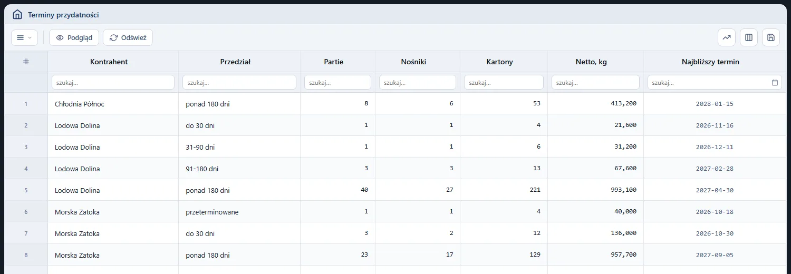This screenshot has height=274, width=791.
Task: Click Nośniki value 17
Action: pos(450,255)
